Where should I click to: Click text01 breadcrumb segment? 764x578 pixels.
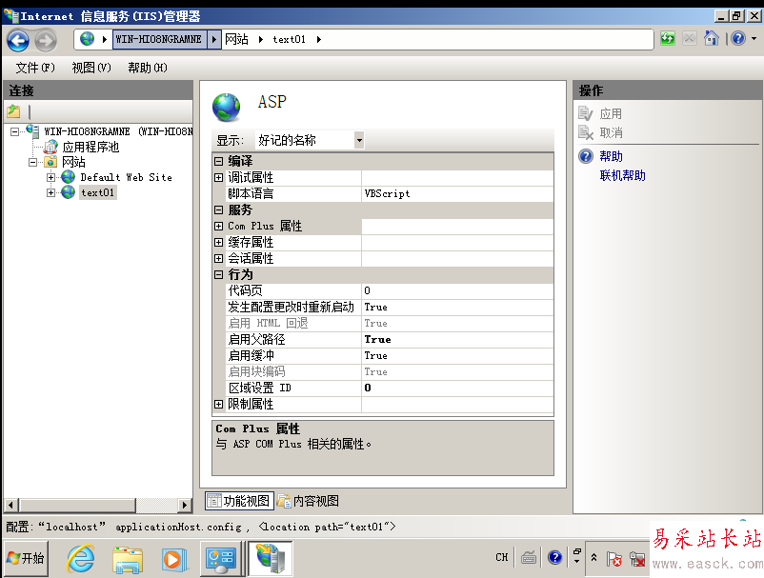[289, 39]
